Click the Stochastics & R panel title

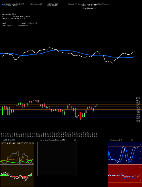(x=116, y=140)
